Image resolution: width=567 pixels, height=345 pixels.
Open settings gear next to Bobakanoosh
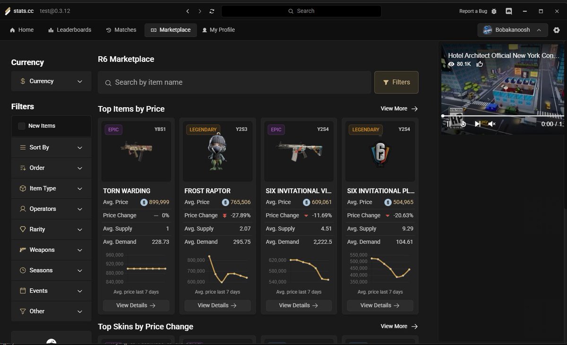pos(557,30)
